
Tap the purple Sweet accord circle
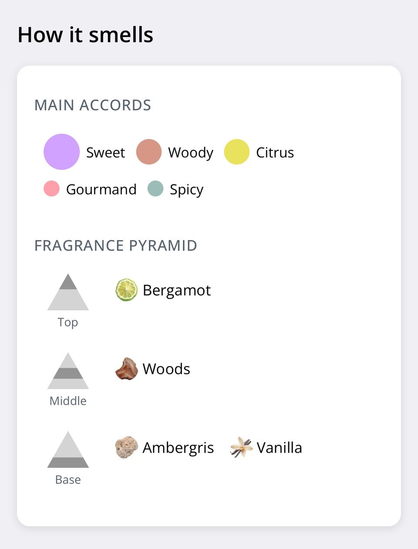click(x=61, y=152)
